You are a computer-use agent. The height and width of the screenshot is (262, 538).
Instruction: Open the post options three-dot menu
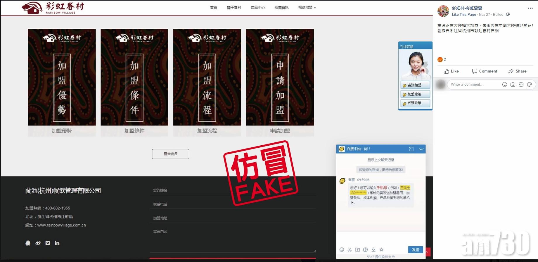click(530, 8)
